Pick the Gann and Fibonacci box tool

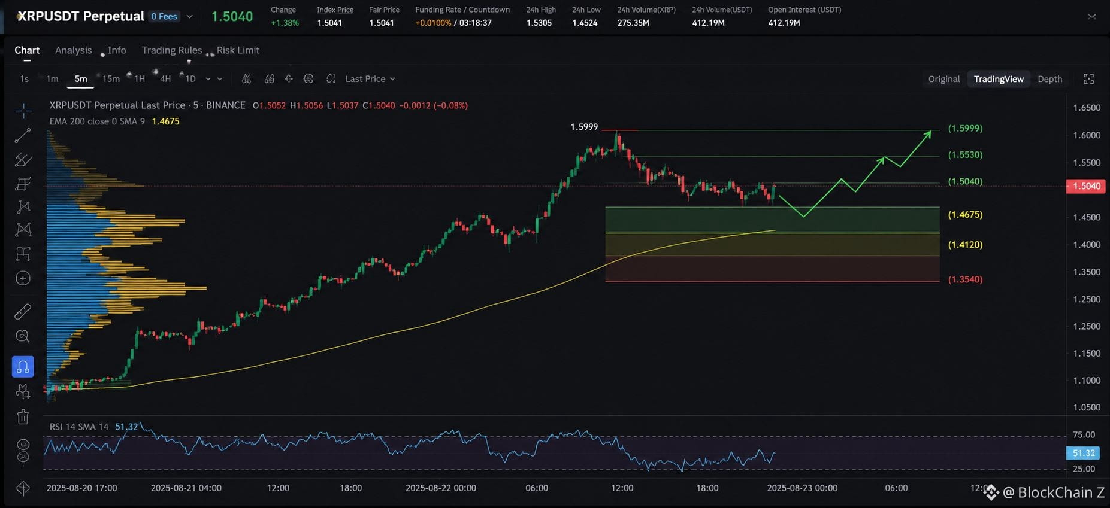pyautogui.click(x=23, y=183)
